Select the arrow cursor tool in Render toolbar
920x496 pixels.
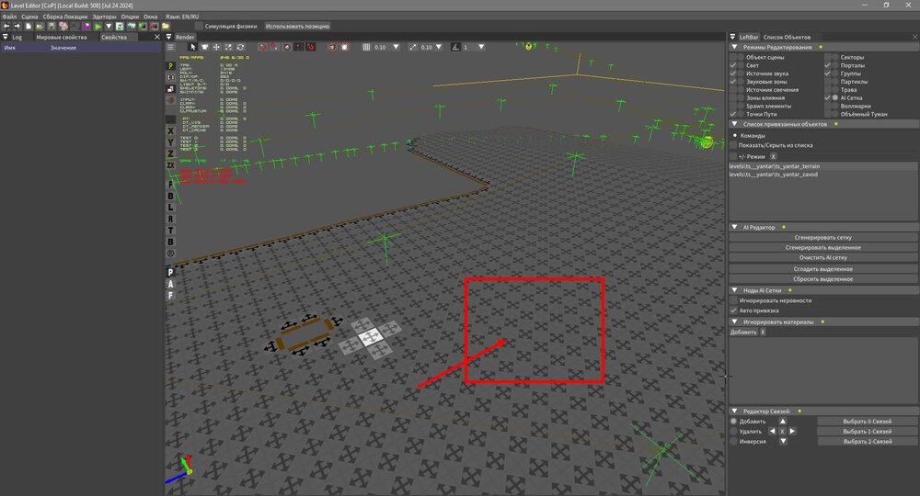[193, 46]
